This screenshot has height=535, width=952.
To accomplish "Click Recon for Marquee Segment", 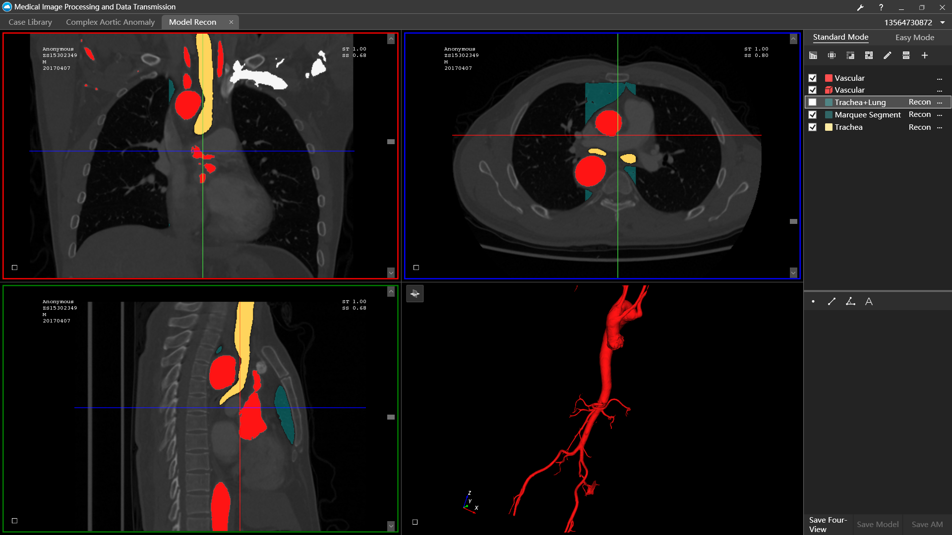I will pos(919,114).
